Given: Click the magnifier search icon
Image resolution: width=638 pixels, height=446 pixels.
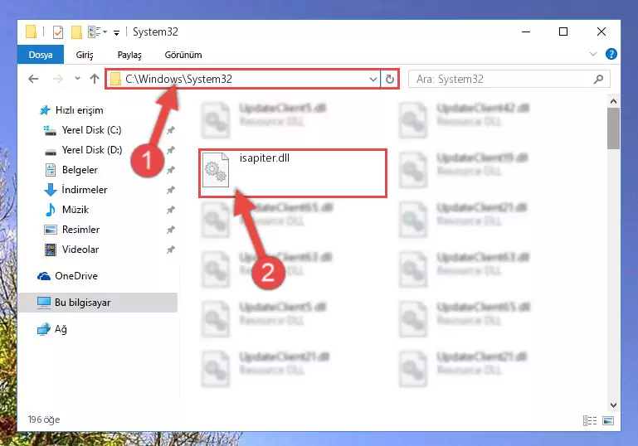Looking at the screenshot, I should [598, 79].
